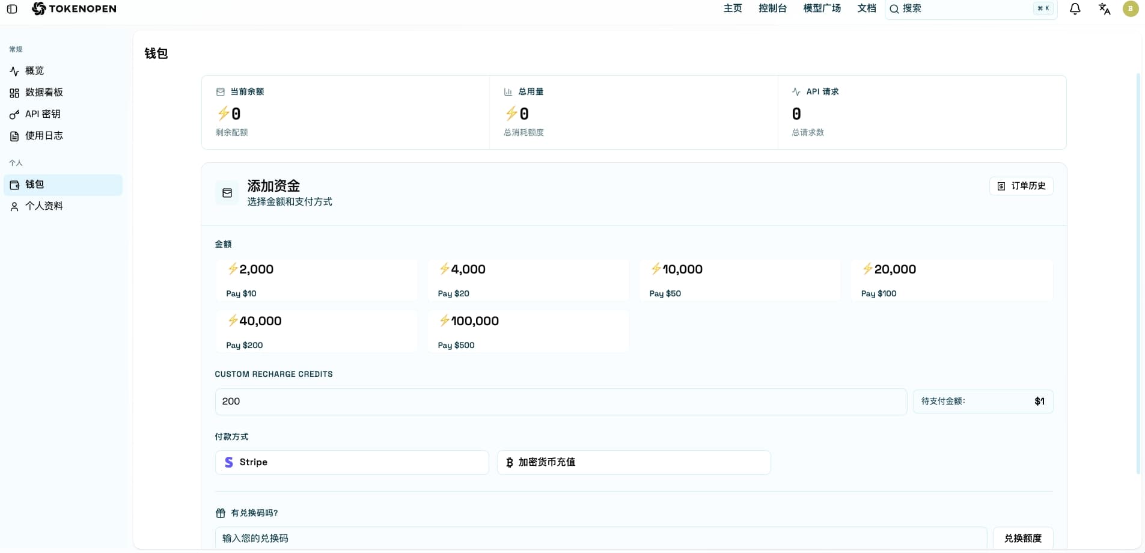
Task: Click the 输入您的兑换码 input
Action: point(601,539)
